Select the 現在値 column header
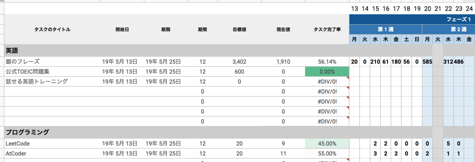Viewport: 475px width, 162px height. [x=283, y=30]
